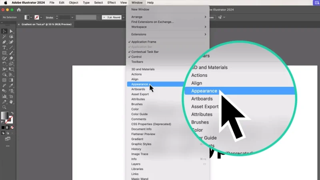Expand the Workspace submenu
The width and height of the screenshot is (320, 180).
(168, 27)
